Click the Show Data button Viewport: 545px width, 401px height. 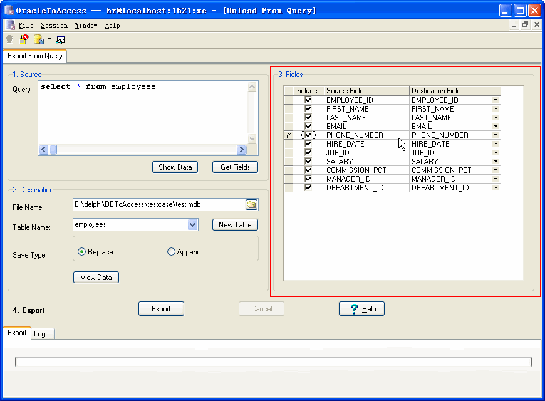175,167
